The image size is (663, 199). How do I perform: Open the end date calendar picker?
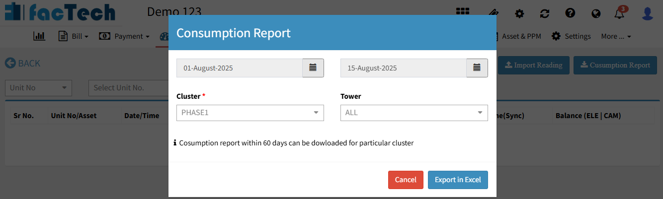477,68
